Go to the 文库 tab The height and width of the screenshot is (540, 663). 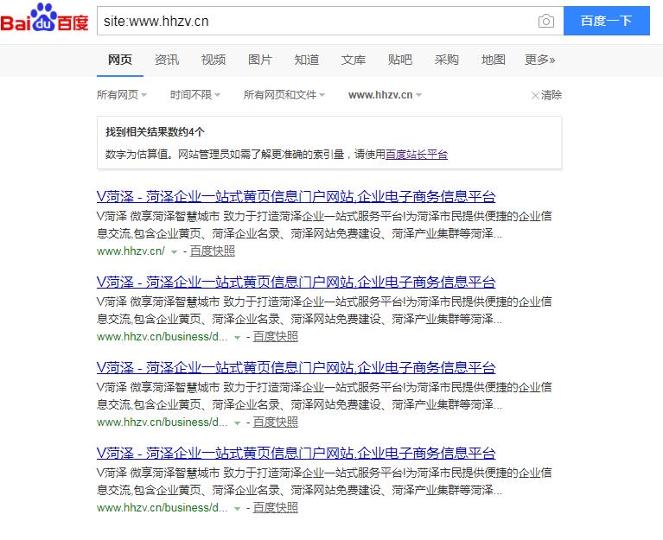point(354,60)
